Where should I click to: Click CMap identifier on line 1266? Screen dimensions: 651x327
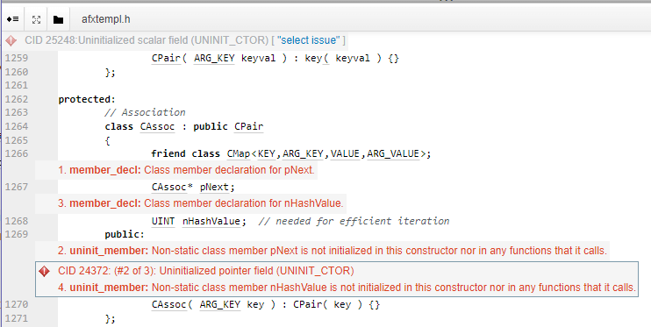(239, 153)
